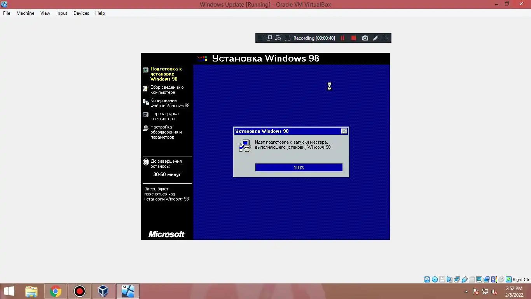Click the VirtualBox shared folders status icon
The width and height of the screenshot is (531, 299).
click(472, 280)
